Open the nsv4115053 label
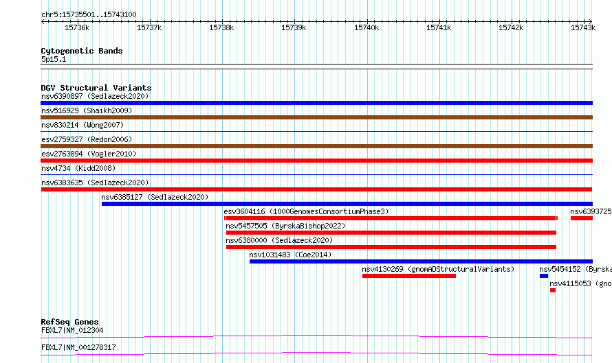Image resolution: width=612 pixels, height=363 pixels. 580,283
